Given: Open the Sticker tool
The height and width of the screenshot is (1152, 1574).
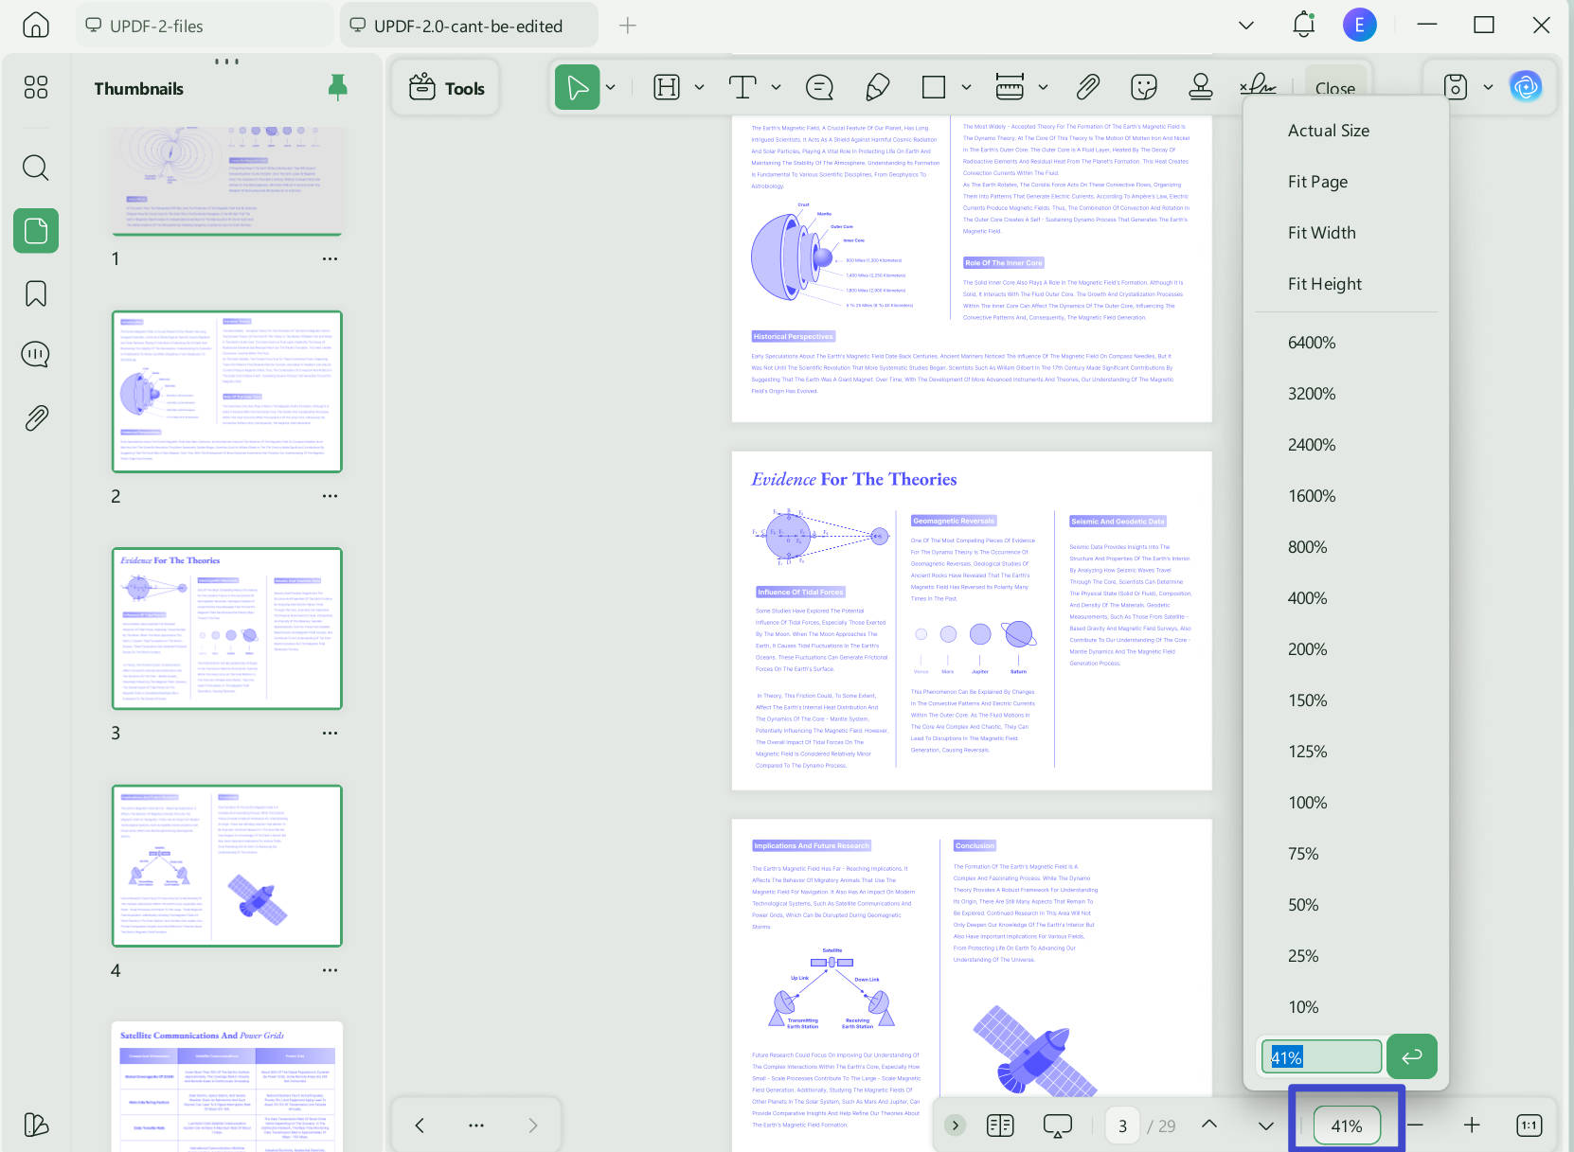Looking at the screenshot, I should coord(1144,88).
